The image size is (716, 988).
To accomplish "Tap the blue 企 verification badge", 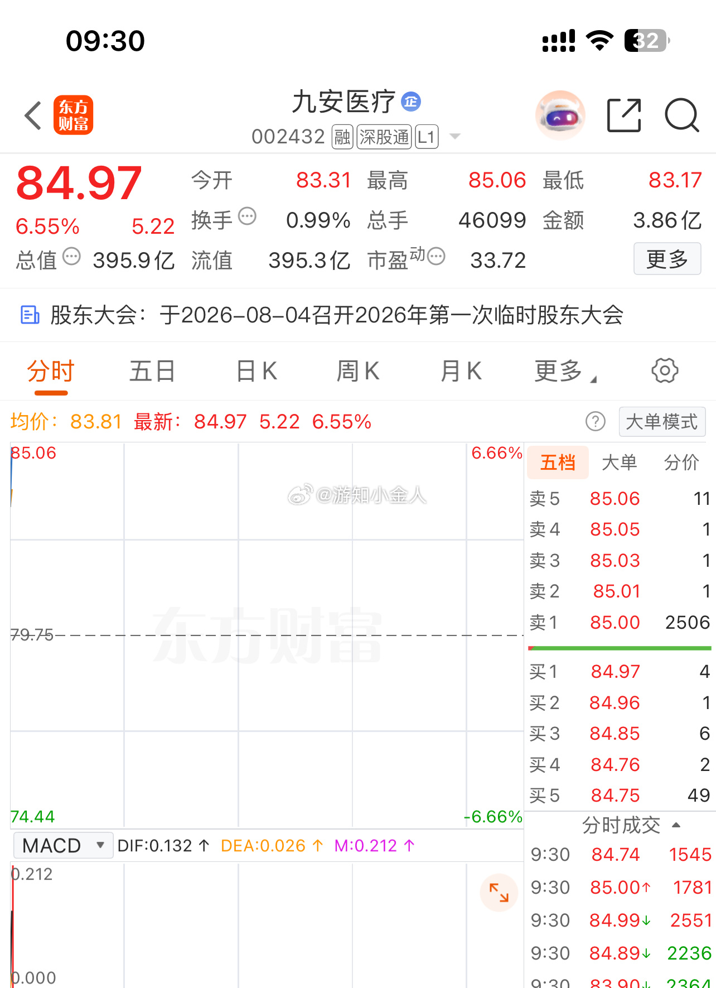I will tap(411, 102).
